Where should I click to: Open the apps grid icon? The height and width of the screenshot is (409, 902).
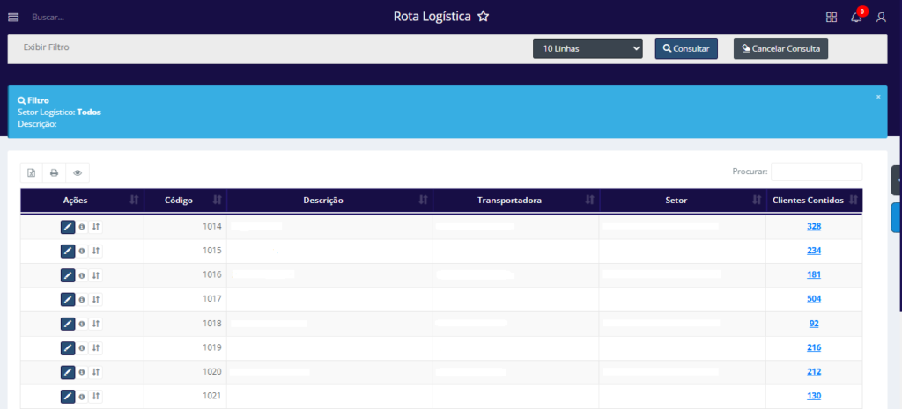(x=832, y=17)
